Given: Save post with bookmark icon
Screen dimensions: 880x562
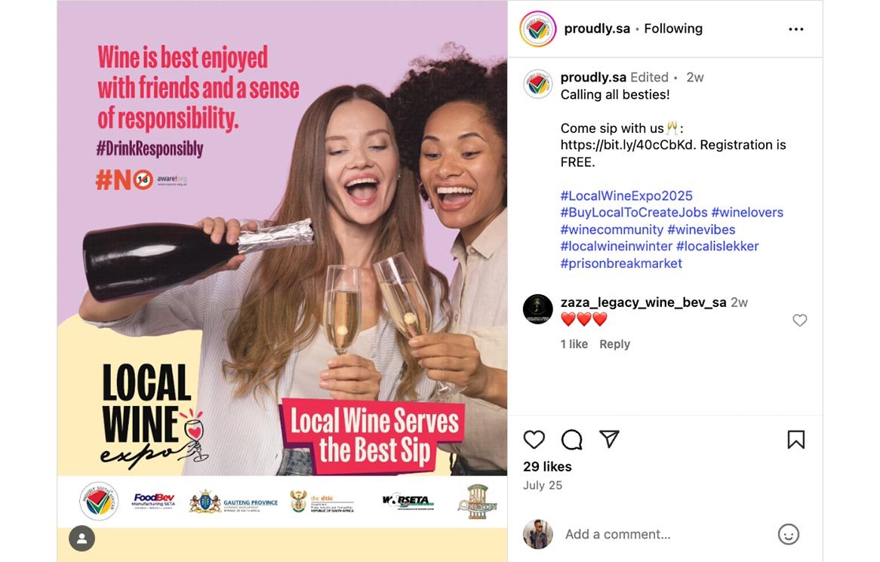Looking at the screenshot, I should (x=795, y=439).
